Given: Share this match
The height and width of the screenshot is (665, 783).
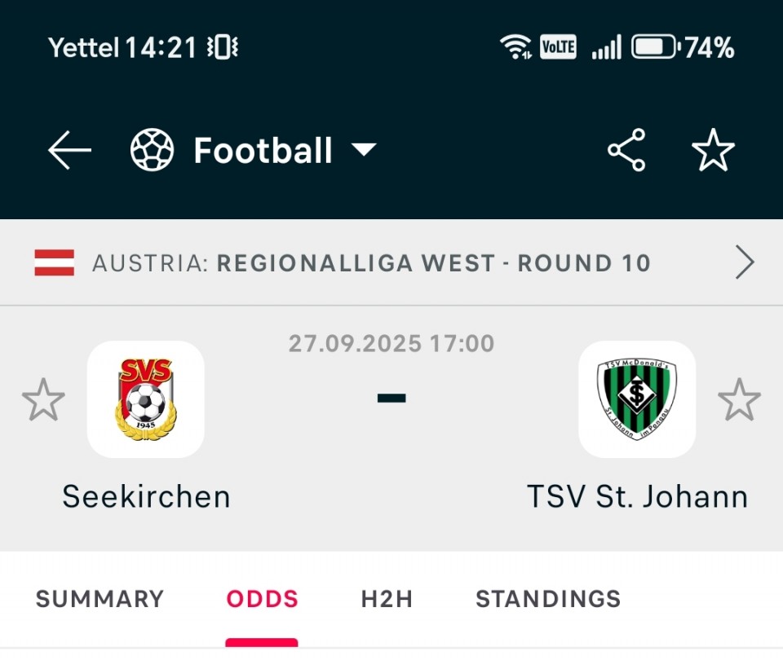Looking at the screenshot, I should (x=626, y=151).
